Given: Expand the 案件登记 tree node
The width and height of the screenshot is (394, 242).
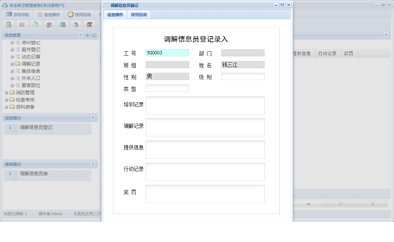Looking at the screenshot, I should [11, 50].
